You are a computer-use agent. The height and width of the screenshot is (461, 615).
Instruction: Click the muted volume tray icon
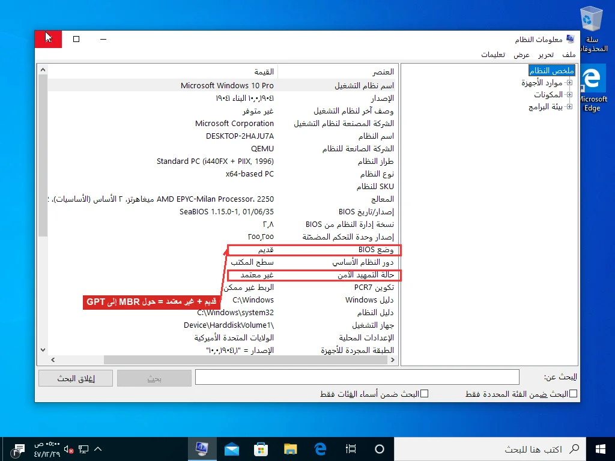coord(68,449)
